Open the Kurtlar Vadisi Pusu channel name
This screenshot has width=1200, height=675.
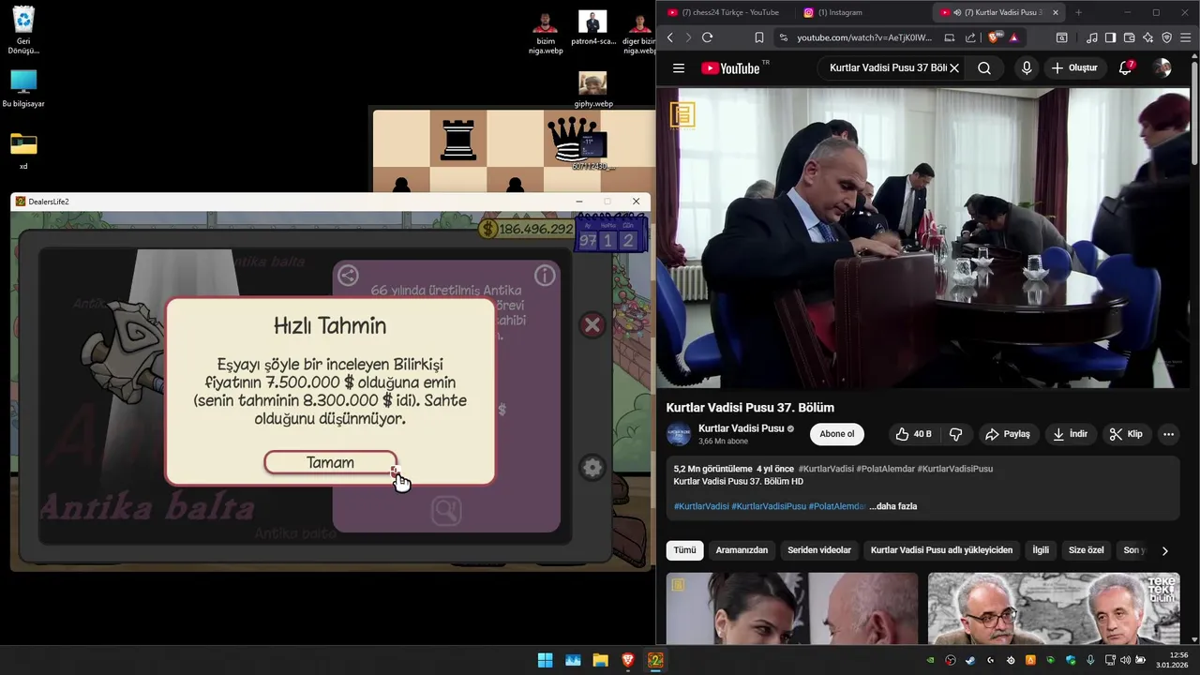(742, 428)
